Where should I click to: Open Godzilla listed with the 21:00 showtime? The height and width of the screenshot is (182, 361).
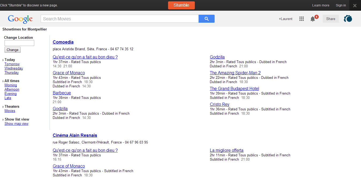[217, 57]
